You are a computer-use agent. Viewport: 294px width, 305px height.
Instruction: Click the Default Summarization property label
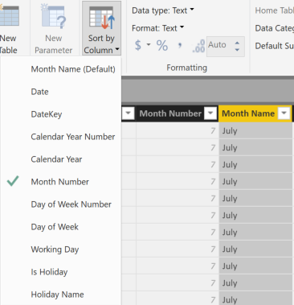click(275, 46)
